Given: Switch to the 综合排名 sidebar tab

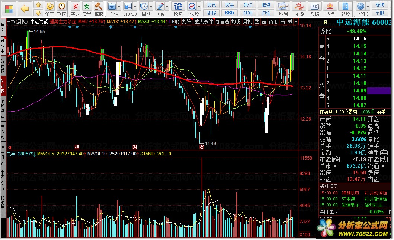Looking at the screenshot, I should tap(3, 155).
